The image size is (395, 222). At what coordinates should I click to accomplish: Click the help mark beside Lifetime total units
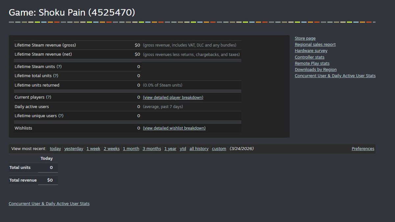[56, 76]
